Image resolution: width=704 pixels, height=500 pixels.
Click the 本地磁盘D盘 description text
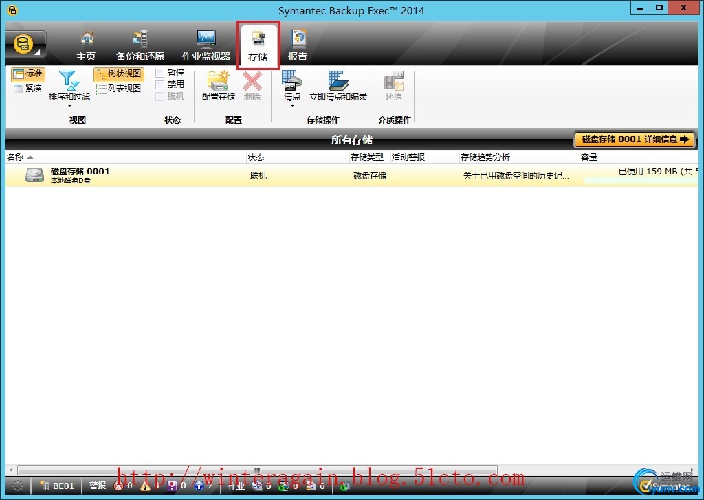71,181
